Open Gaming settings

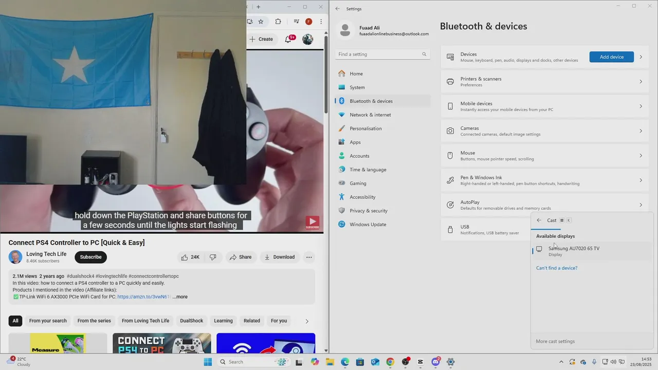[383, 183]
